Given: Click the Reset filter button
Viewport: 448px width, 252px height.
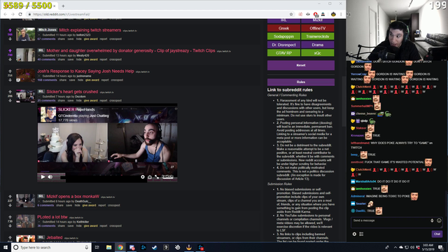Looking at the screenshot, I should tap(301, 65).
